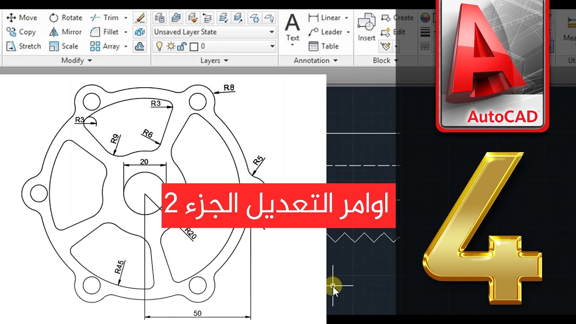Image resolution: width=576 pixels, height=324 pixels.
Task: Toggle layer 0 lock icon
Action: (182, 46)
